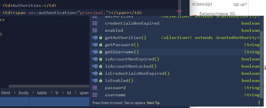This screenshot has width=266, height=108.
Task: Click the КОМАНДИ heading in browser
Action: (x=202, y=4)
